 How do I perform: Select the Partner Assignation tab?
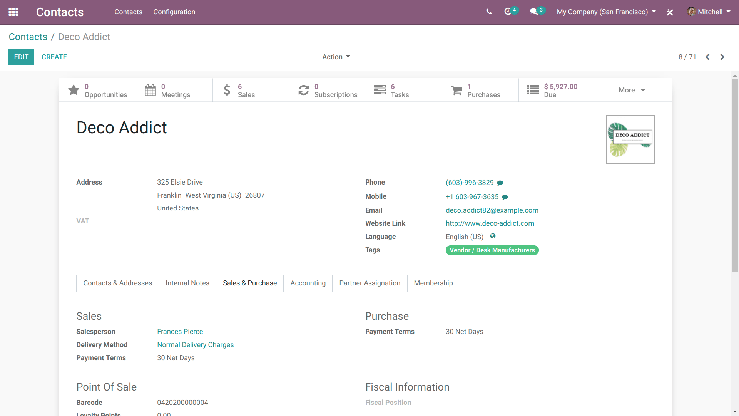pyautogui.click(x=370, y=283)
